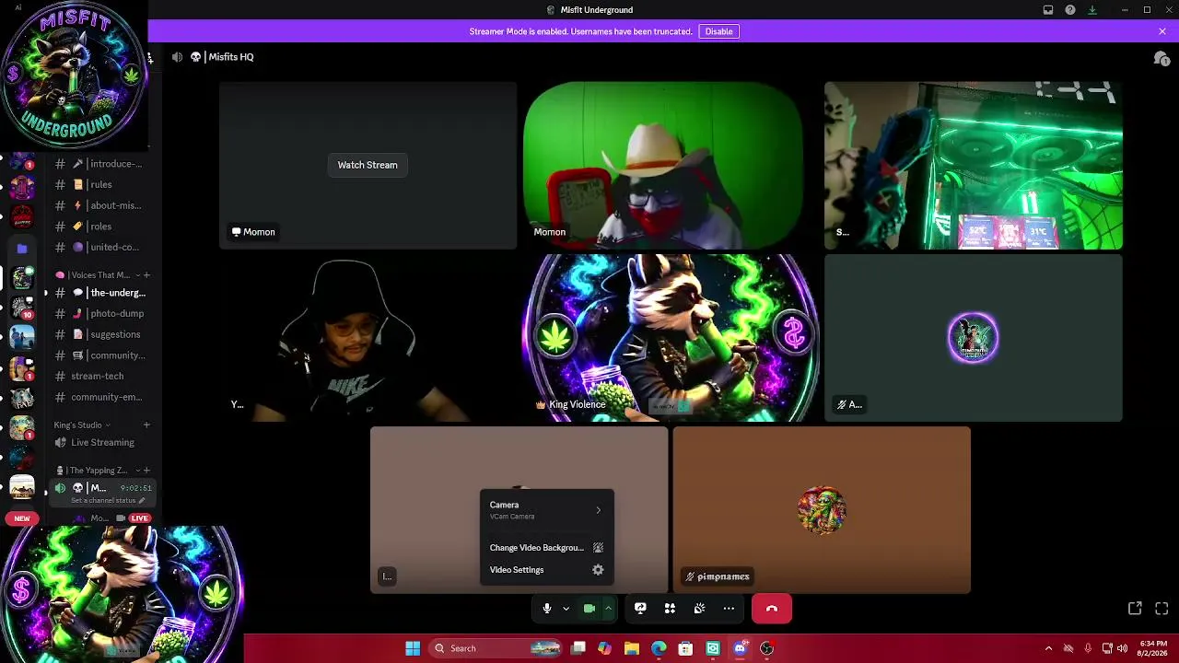Open the Discord inbox icon in title bar
The height and width of the screenshot is (663, 1179).
(1048, 10)
